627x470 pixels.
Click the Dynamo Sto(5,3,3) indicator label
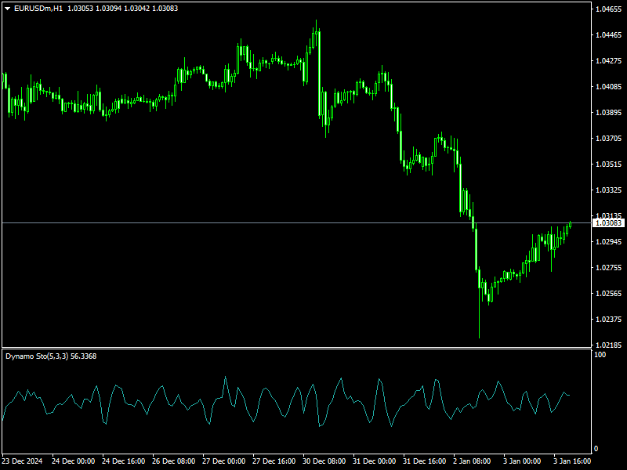pos(37,356)
